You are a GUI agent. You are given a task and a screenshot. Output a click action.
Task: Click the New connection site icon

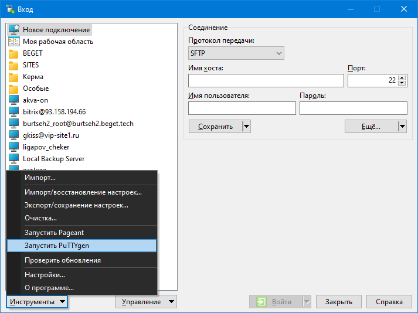point(14,30)
